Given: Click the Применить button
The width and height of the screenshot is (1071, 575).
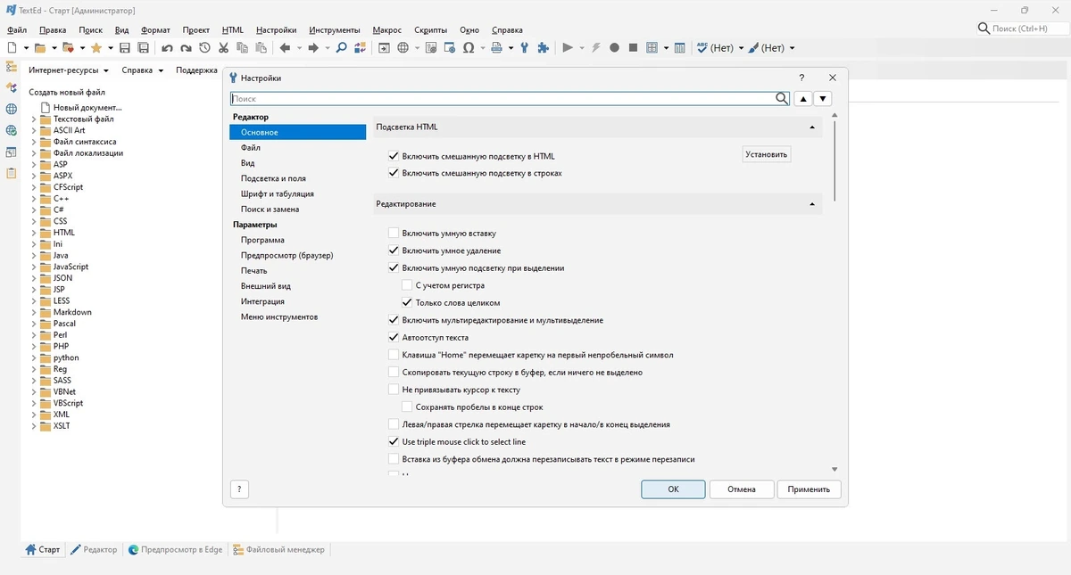Looking at the screenshot, I should tap(809, 489).
